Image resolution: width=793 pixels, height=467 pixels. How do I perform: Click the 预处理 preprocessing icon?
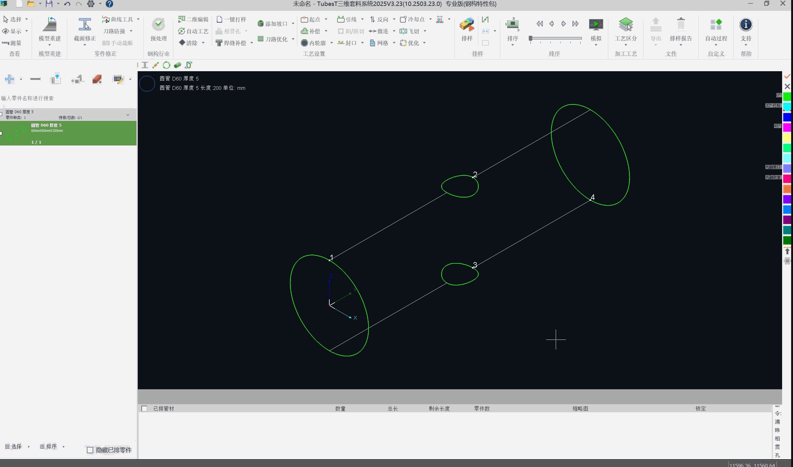(158, 25)
